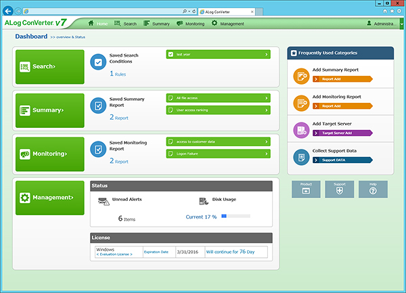Click the Disk Usage server icon
Viewport: 406px width, 293px height.
point(204,201)
